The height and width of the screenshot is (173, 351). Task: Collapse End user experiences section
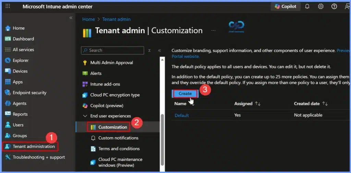pyautogui.click(x=85, y=116)
